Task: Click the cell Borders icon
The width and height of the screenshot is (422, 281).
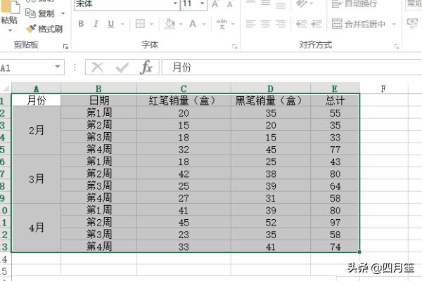Action: click(x=140, y=24)
